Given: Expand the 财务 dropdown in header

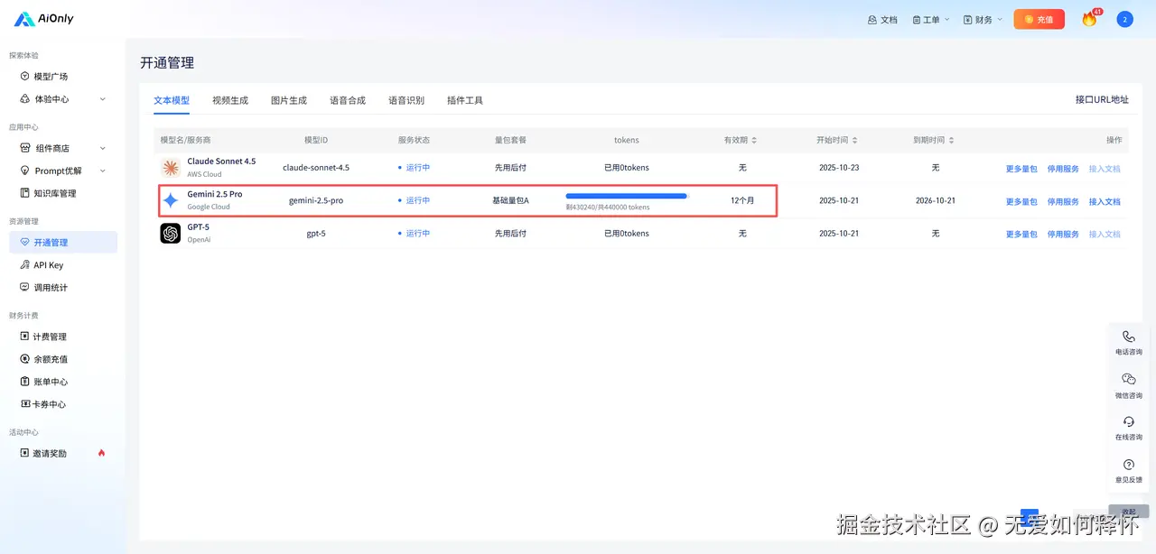Looking at the screenshot, I should coord(984,20).
